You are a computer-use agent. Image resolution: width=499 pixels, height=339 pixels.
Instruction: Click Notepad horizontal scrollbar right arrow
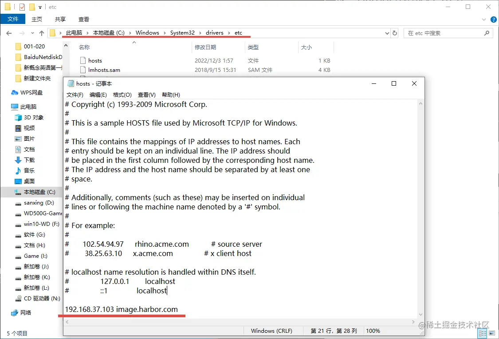[413, 322]
